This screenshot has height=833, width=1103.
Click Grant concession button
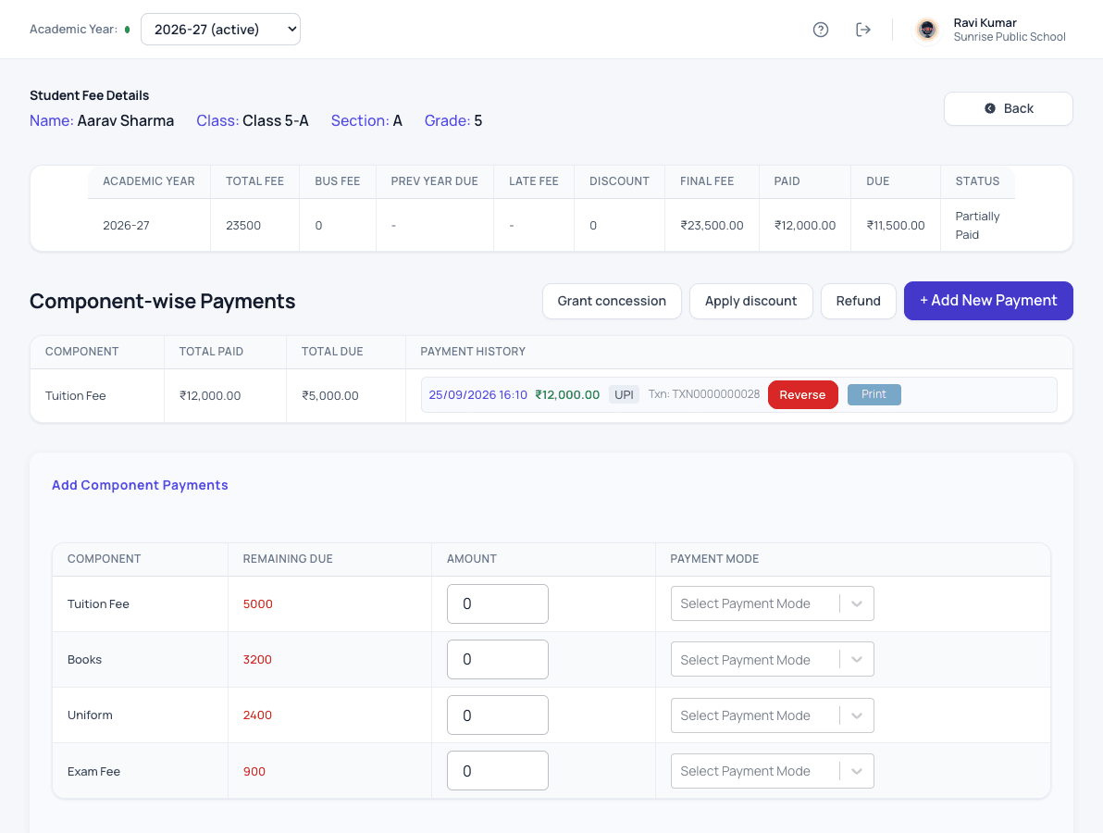[612, 301]
